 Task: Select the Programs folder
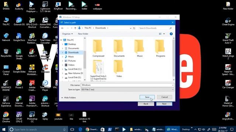click(x=160, y=48)
